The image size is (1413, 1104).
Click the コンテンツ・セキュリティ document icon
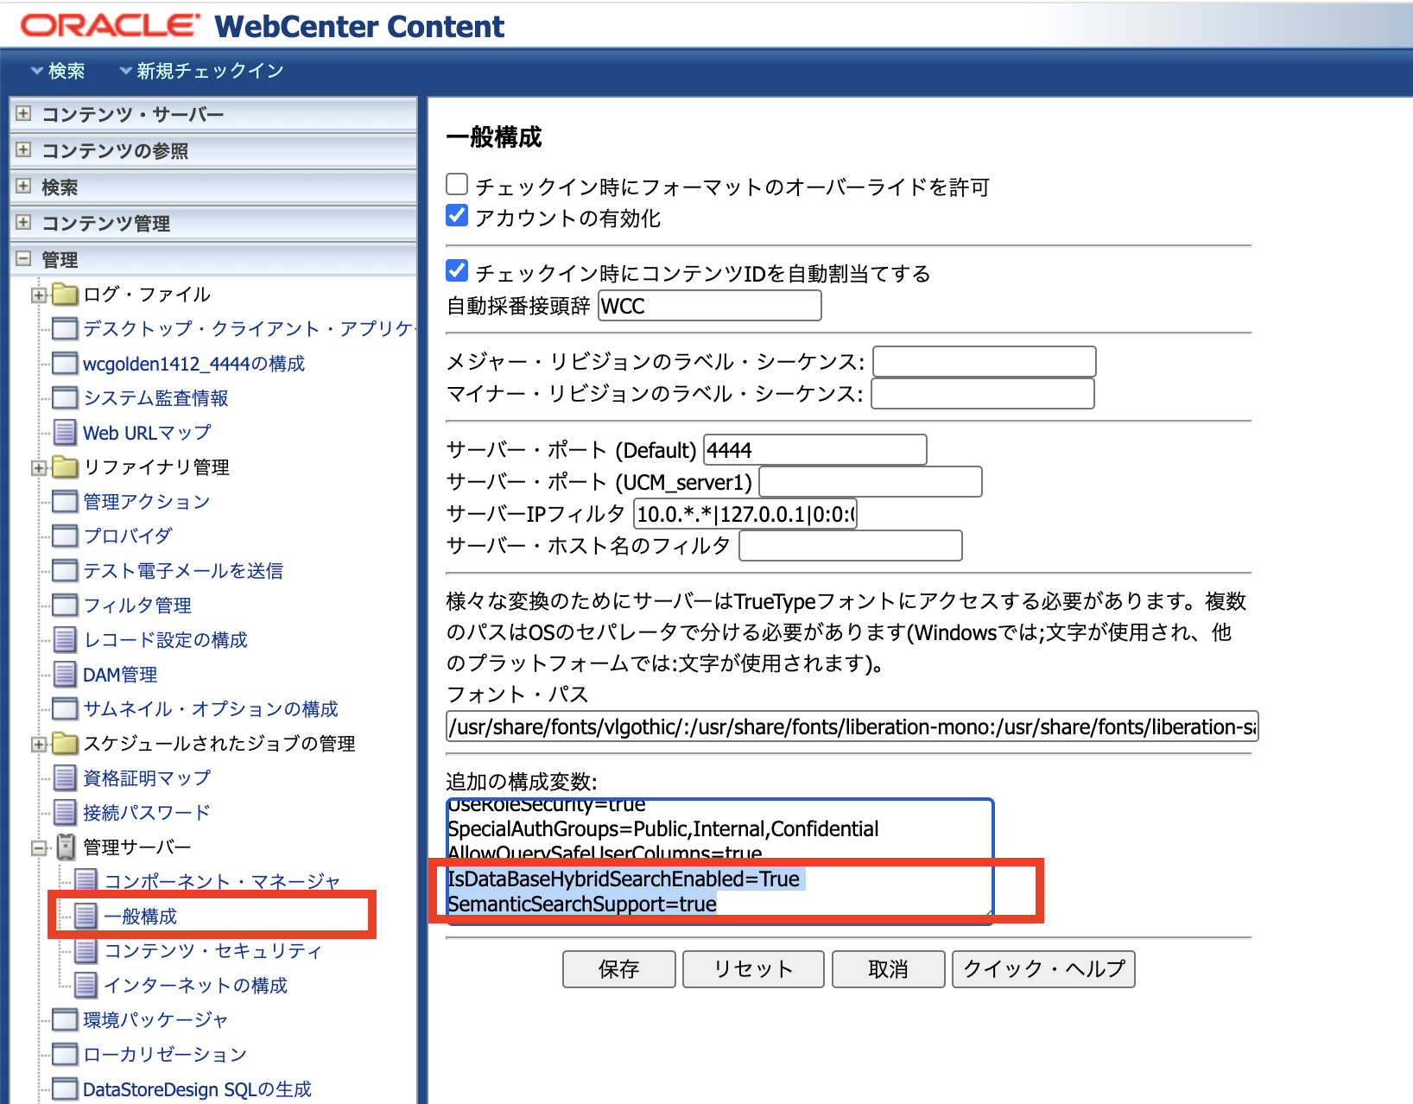[86, 951]
